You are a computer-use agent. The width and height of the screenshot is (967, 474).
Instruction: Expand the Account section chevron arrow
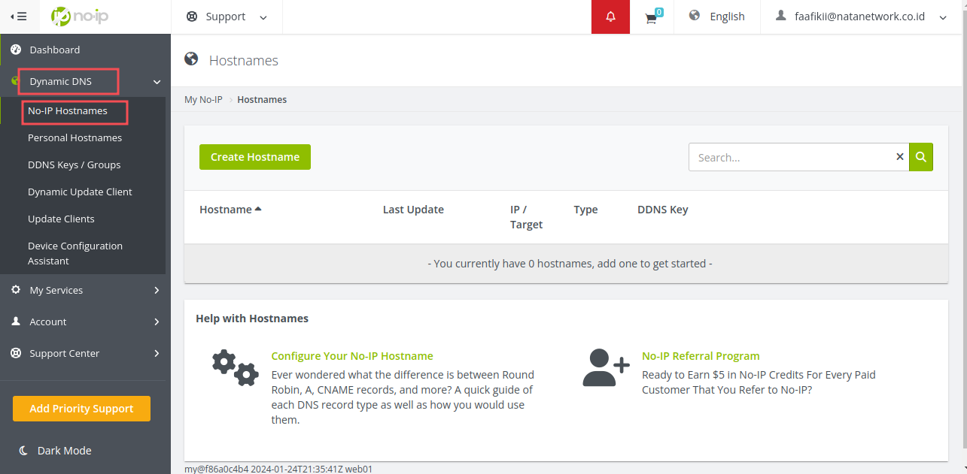pyautogui.click(x=157, y=322)
